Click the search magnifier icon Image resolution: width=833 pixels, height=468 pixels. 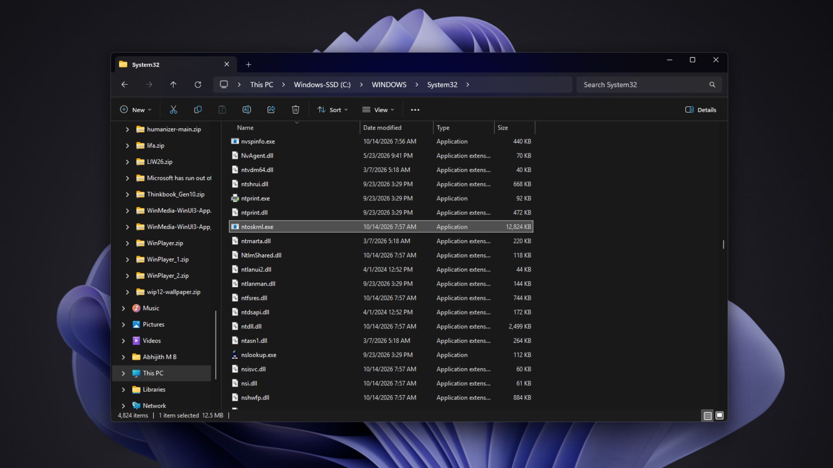pyautogui.click(x=712, y=84)
